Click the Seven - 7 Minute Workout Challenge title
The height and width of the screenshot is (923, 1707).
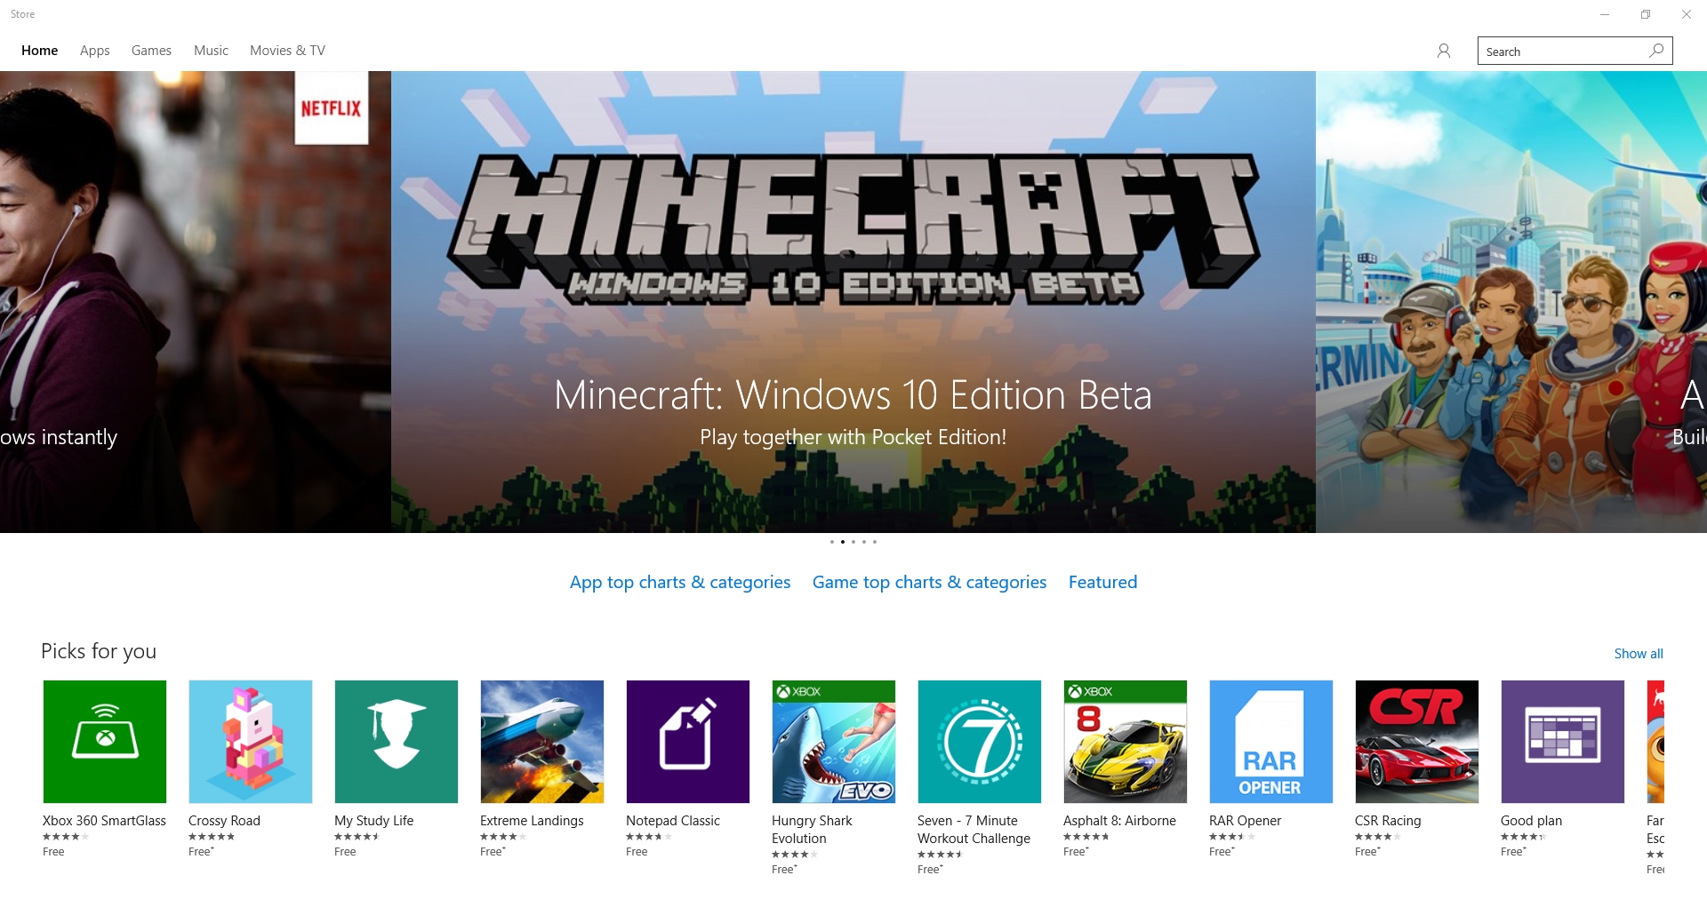pos(974,830)
